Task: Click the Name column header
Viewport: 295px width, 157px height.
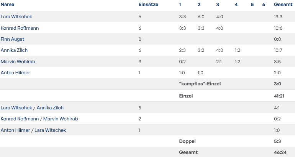Action: coord(7,5)
